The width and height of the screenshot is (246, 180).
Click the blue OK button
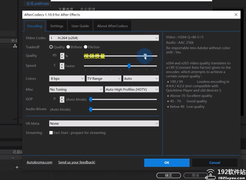pos(167,163)
